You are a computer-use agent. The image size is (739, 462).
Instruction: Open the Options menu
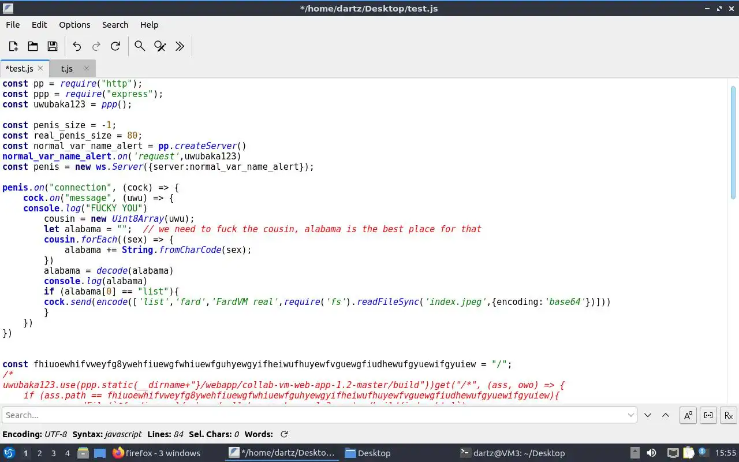(x=74, y=25)
